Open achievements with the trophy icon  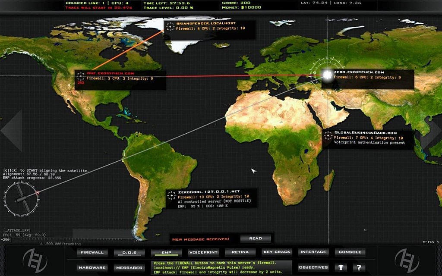[x=341, y=267]
